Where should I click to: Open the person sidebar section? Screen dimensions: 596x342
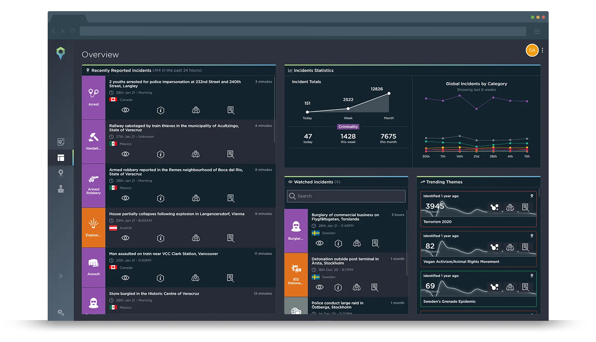(61, 189)
